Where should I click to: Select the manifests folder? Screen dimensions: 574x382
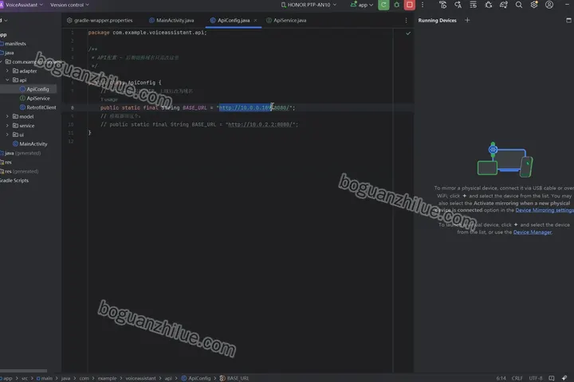[x=14, y=44]
